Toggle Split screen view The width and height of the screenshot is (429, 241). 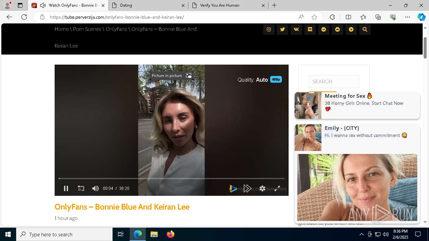pos(348,17)
